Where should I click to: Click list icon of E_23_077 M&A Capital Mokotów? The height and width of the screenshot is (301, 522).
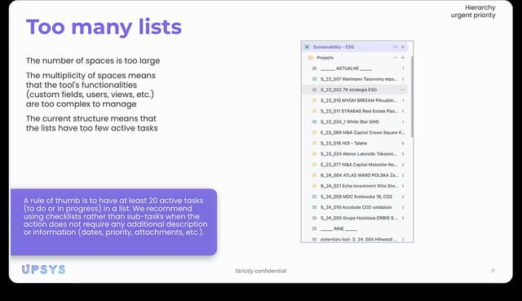[x=314, y=165]
